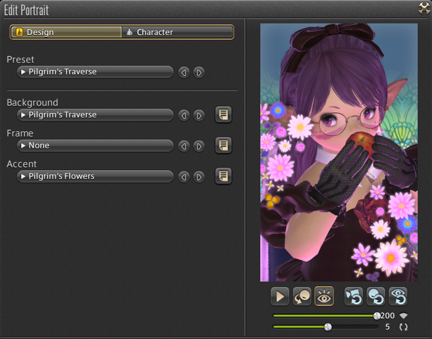Click the rotation icon beside 5
Screen dimensions: 432x339
click(x=404, y=327)
